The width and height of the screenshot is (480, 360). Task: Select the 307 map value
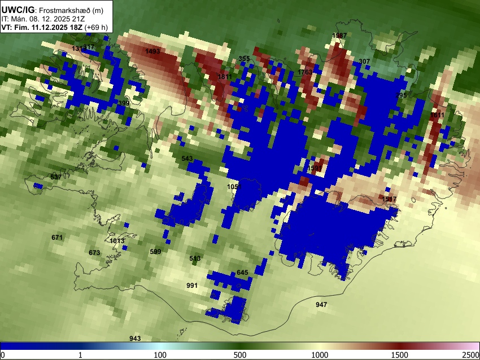coord(364,62)
